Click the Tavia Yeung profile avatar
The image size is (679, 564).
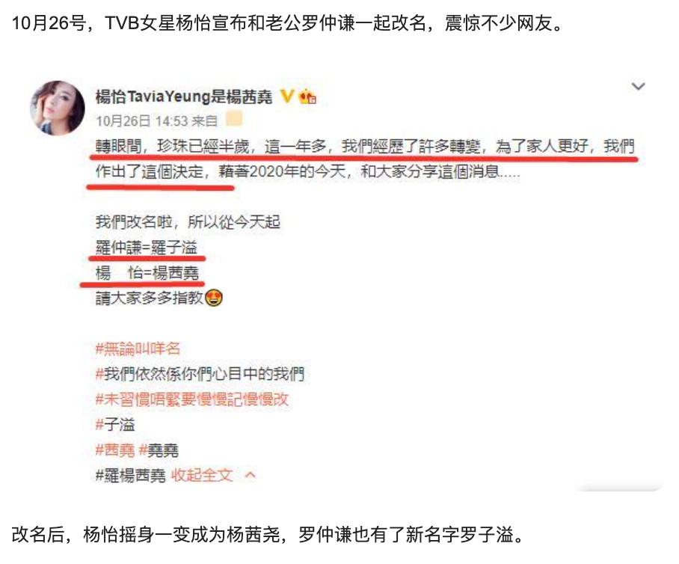tap(57, 108)
